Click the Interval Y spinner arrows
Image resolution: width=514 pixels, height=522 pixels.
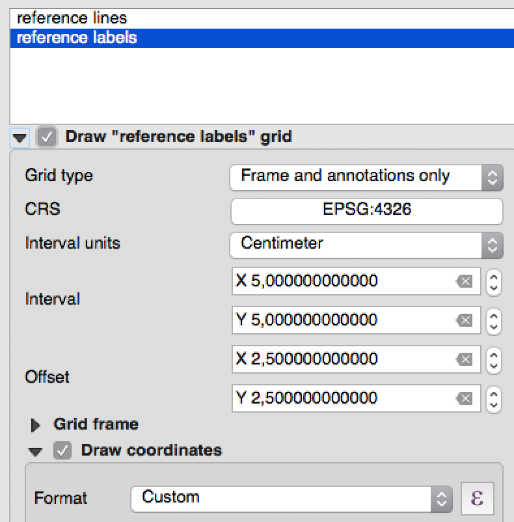pyautogui.click(x=494, y=320)
